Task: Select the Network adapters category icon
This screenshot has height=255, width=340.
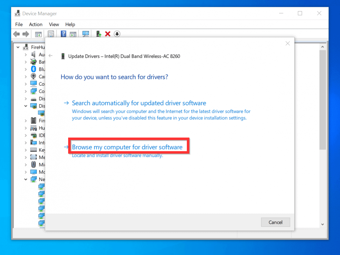Action: 33,179
